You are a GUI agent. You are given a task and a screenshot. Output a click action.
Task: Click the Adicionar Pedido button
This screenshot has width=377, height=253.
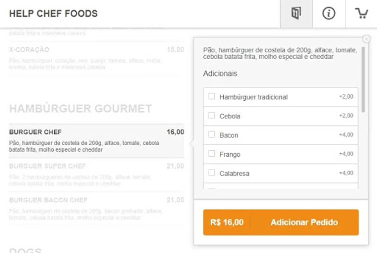point(304,222)
